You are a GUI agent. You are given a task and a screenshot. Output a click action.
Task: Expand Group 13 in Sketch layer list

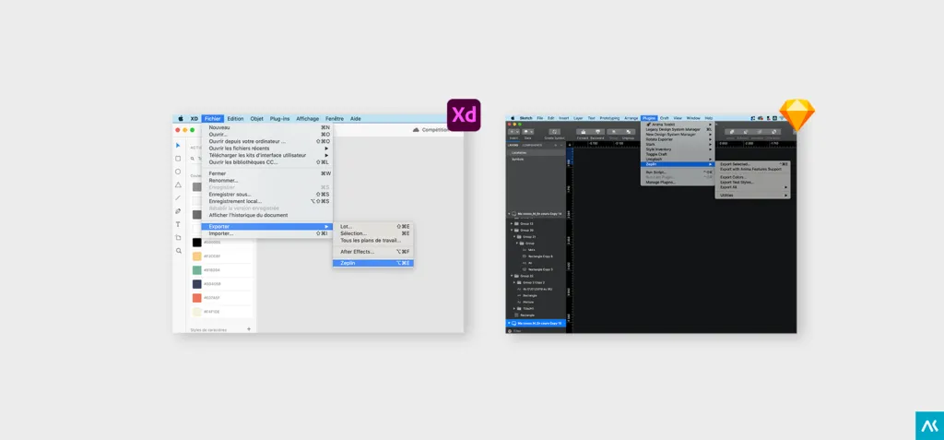tap(512, 223)
